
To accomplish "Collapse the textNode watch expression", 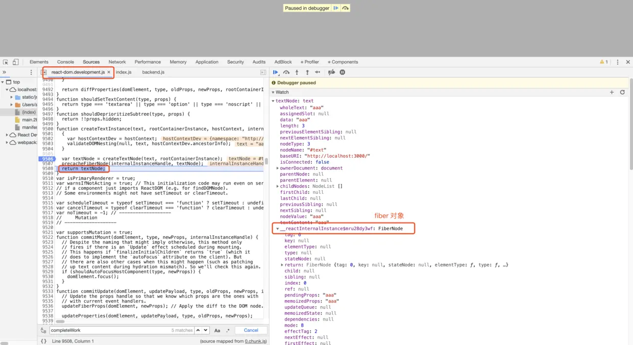I will click(273, 101).
